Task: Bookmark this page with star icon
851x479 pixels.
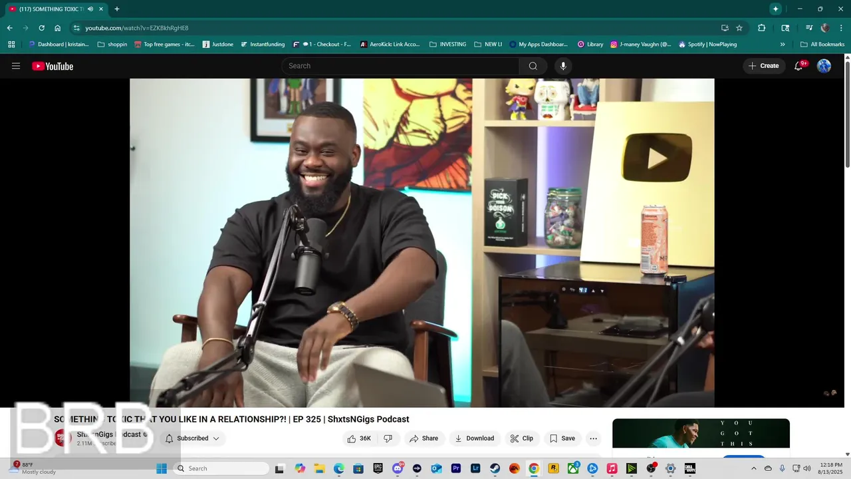Action: [739, 28]
